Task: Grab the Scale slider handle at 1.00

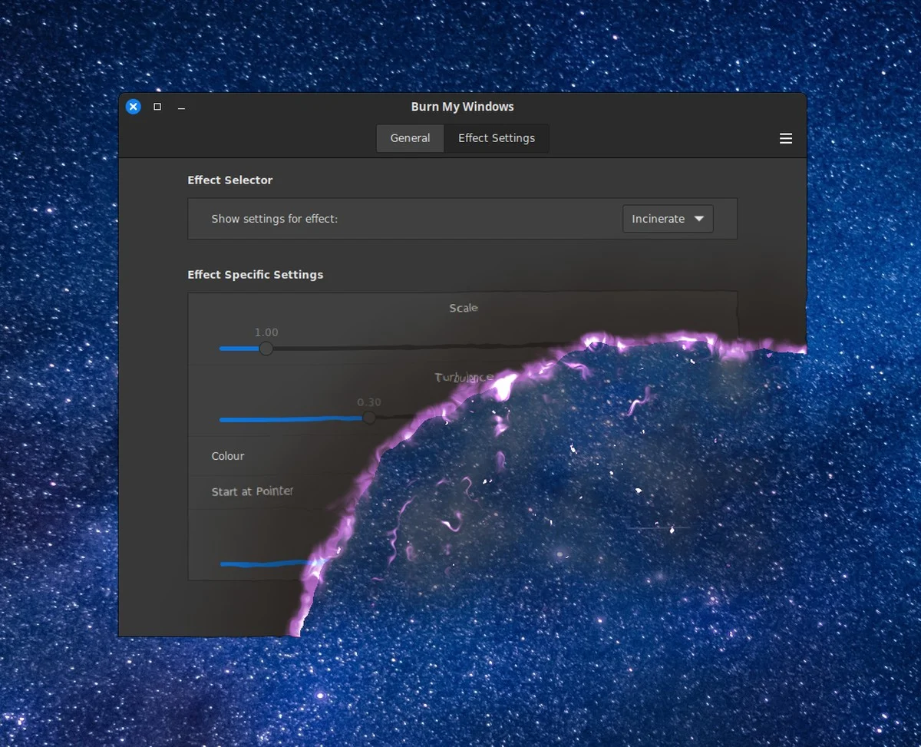Action: coord(266,349)
